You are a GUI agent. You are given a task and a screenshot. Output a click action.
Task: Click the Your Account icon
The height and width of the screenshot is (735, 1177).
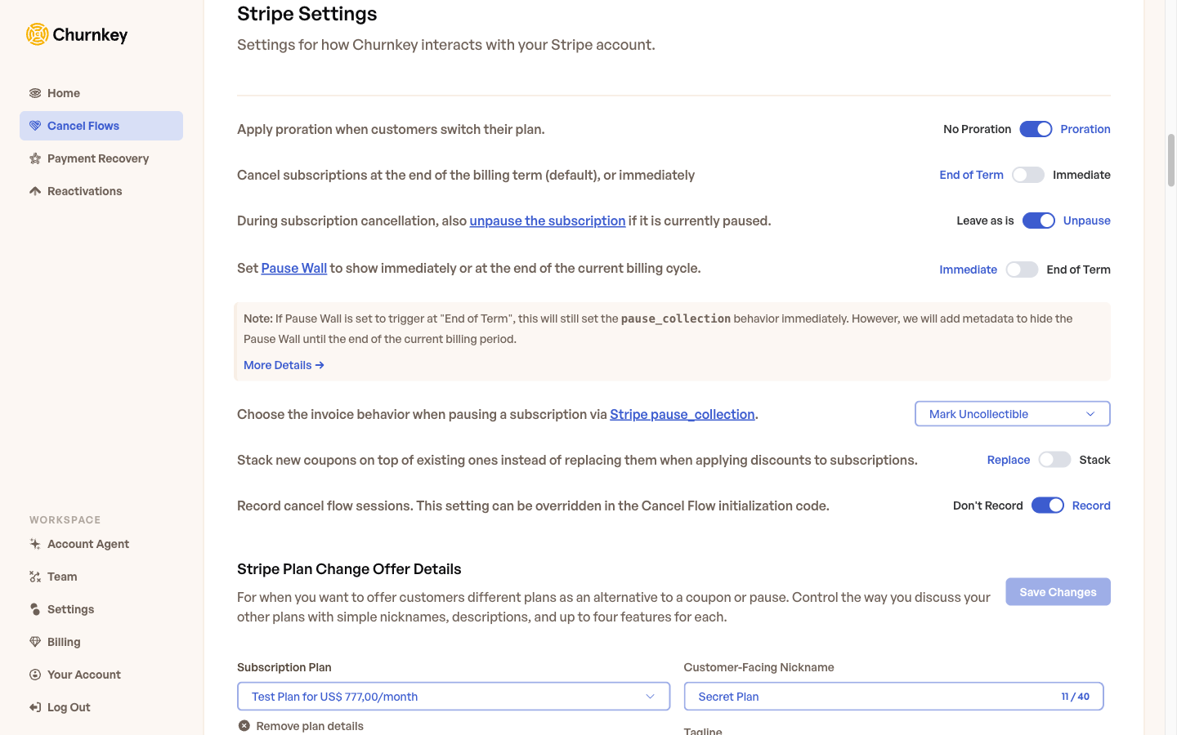click(x=34, y=675)
